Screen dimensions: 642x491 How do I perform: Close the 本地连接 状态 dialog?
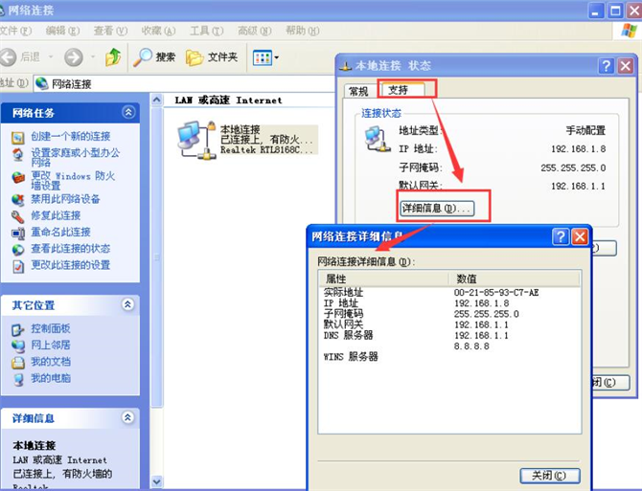626,65
